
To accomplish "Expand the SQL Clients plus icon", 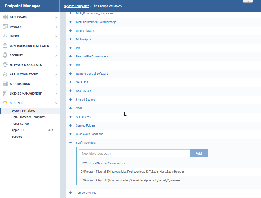I will pyautogui.click(x=71, y=117).
